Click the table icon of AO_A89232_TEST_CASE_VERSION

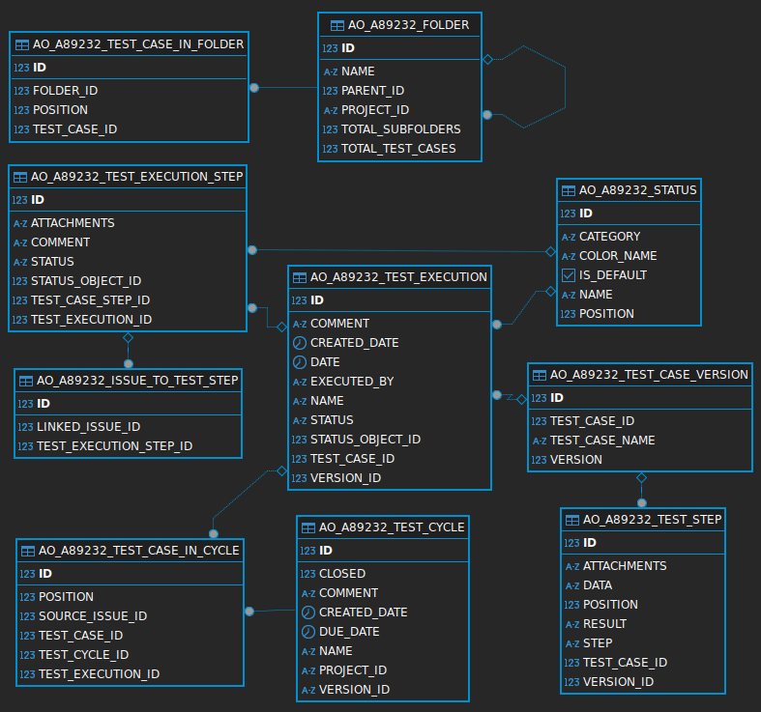[x=540, y=376]
